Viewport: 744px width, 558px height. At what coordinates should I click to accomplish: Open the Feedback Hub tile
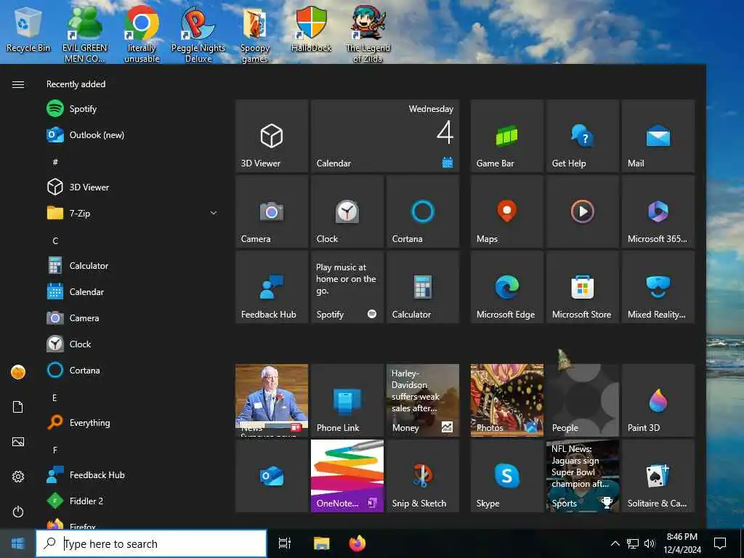click(272, 287)
